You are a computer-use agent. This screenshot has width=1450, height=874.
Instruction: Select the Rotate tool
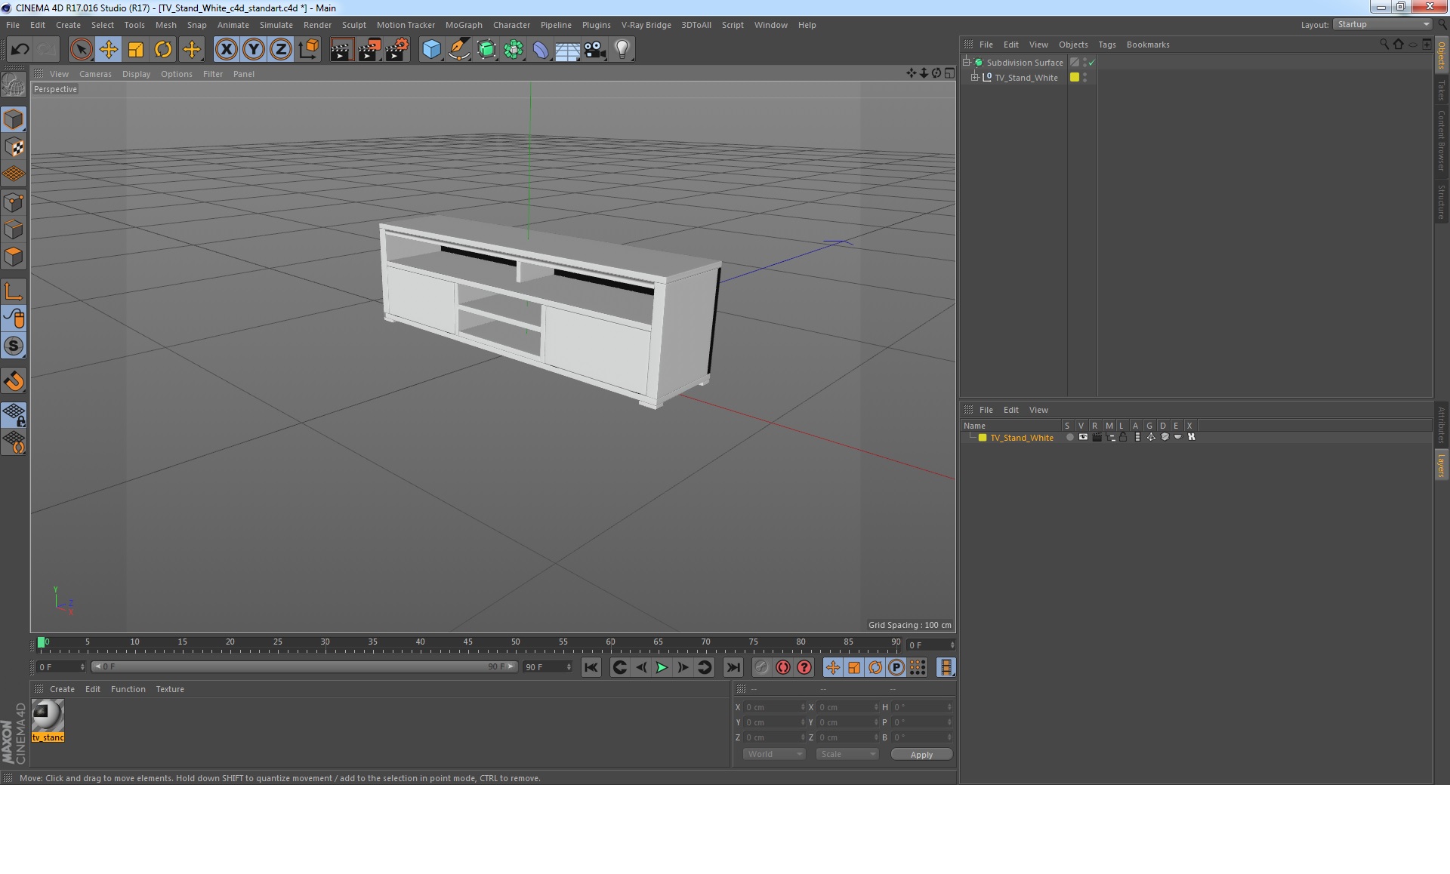pyautogui.click(x=163, y=50)
